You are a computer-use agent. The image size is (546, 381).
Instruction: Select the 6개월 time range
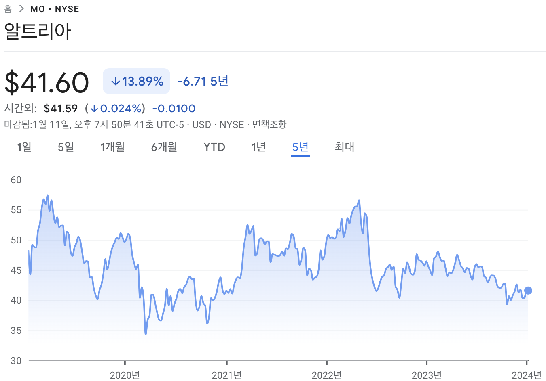point(164,147)
